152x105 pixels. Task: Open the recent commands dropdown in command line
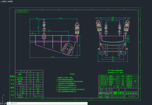8,104
